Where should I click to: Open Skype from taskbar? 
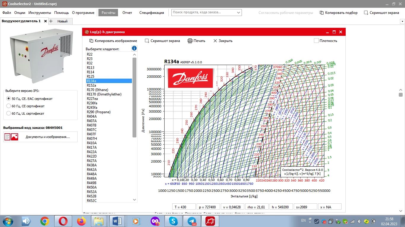point(173,221)
